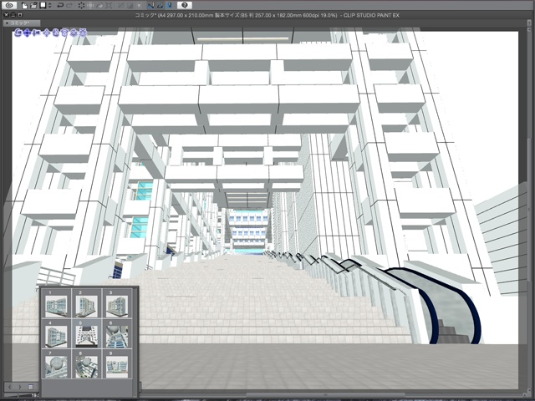Screen dimensions: 535x401
Task: Click the camera preset list icon
Action: click(x=30, y=387)
